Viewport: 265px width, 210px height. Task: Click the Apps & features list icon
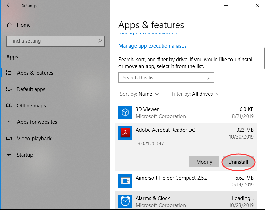9,73
